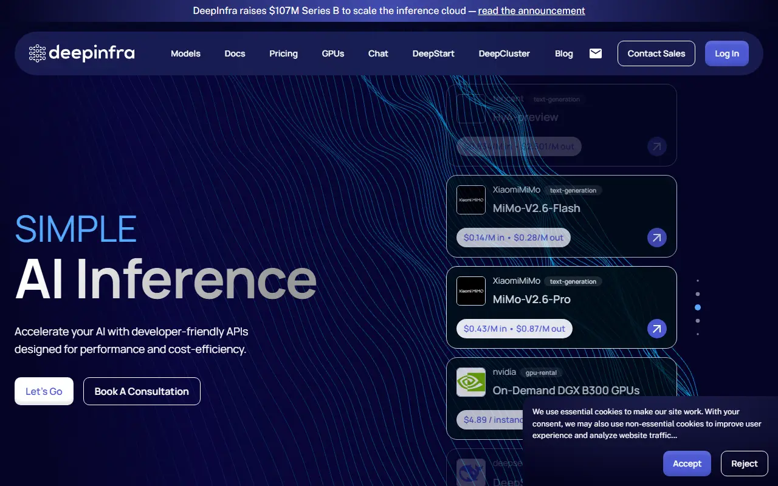
Task: Click the nvidia provider name on the GPU card
Action: tap(504, 372)
